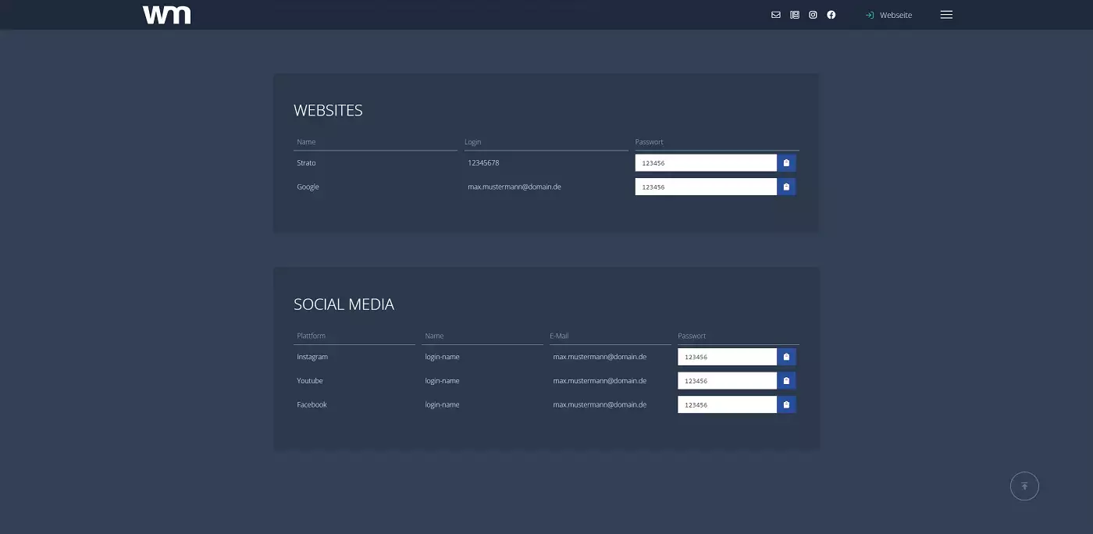Click the Google password field

point(706,187)
